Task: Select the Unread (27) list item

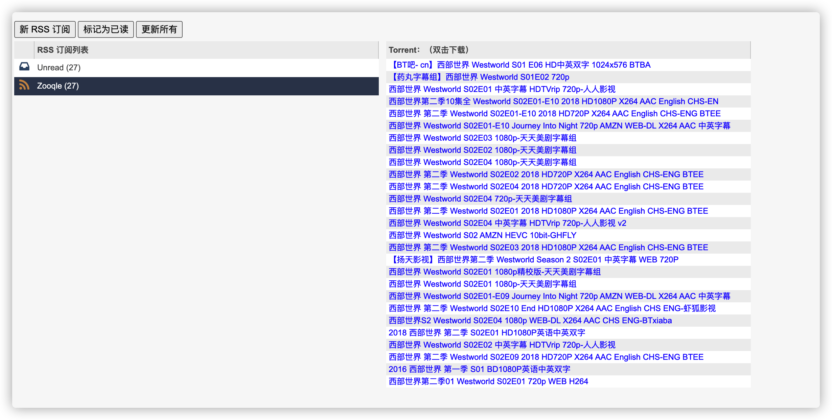Action: coord(59,68)
